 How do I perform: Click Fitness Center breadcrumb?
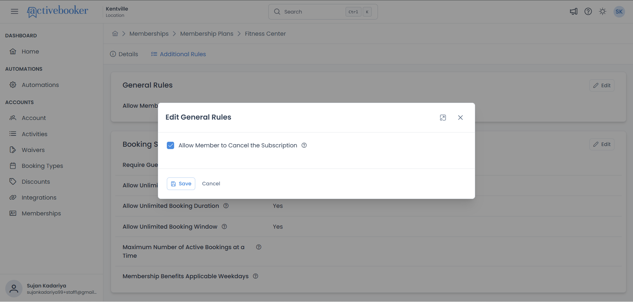point(265,34)
